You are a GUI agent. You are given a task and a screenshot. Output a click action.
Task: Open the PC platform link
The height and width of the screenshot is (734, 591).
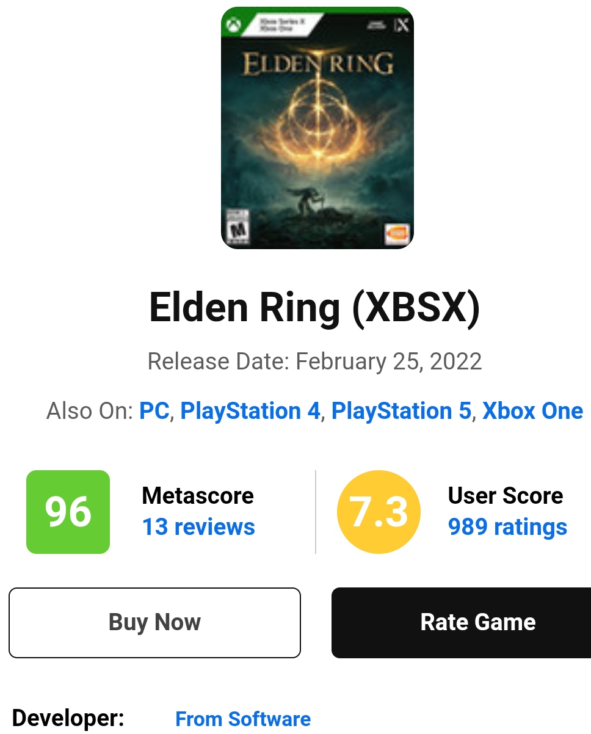(x=154, y=411)
